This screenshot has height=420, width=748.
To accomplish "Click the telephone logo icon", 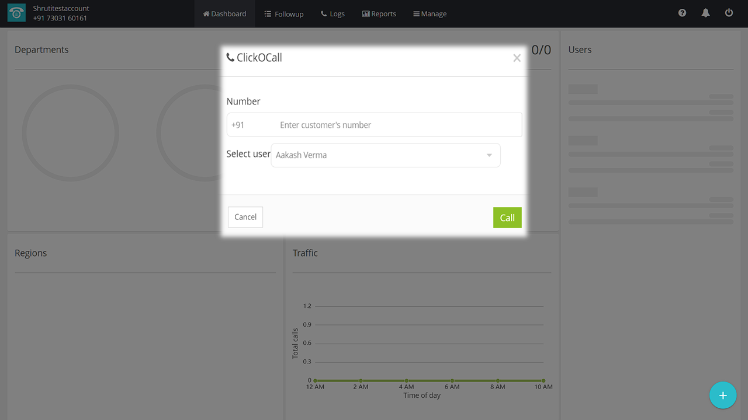I will (x=16, y=13).
